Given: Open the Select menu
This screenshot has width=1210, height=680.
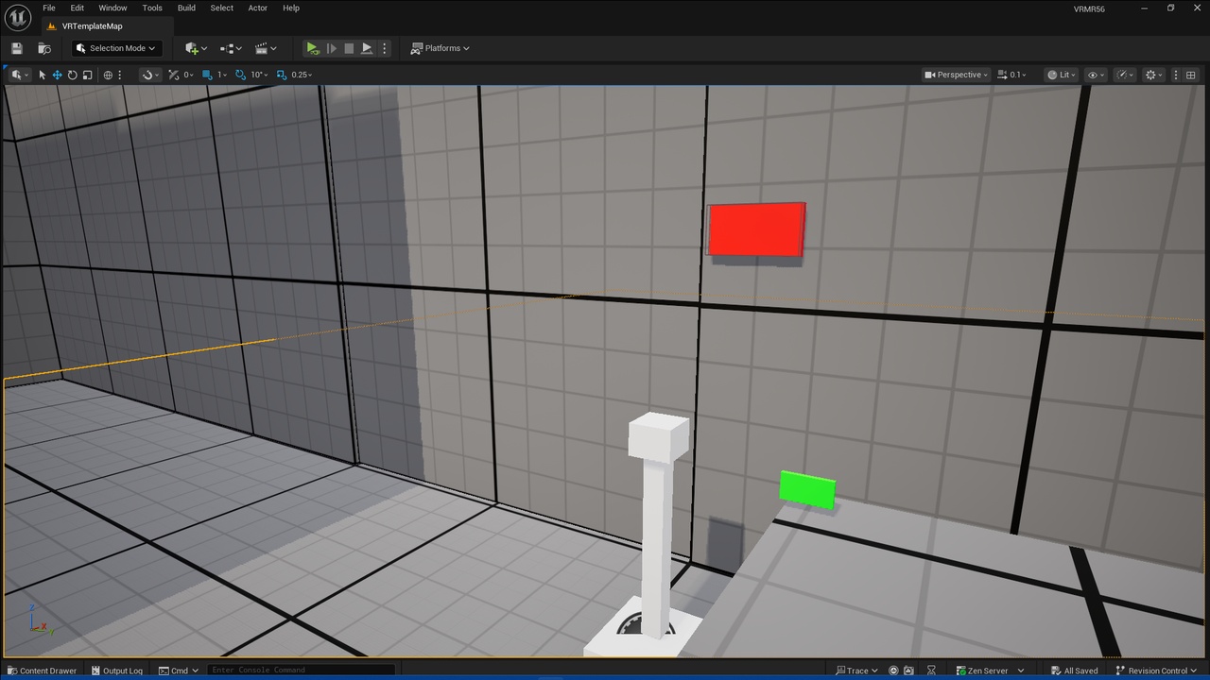Looking at the screenshot, I should pos(221,8).
